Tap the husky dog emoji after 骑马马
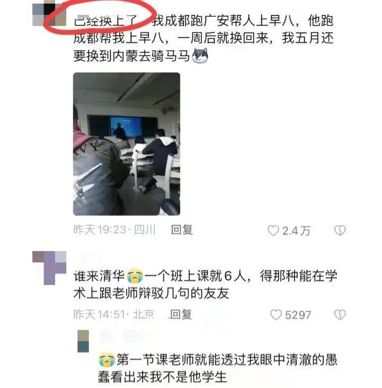This screenshot has width=382, height=388. [x=200, y=56]
